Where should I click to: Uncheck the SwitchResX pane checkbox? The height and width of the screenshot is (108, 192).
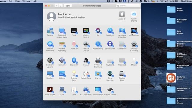100,92
